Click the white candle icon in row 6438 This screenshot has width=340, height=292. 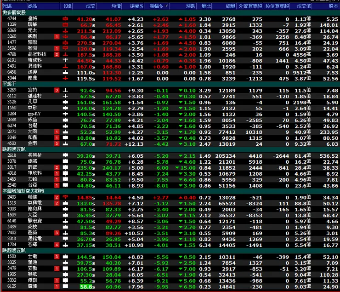tap(65, 73)
